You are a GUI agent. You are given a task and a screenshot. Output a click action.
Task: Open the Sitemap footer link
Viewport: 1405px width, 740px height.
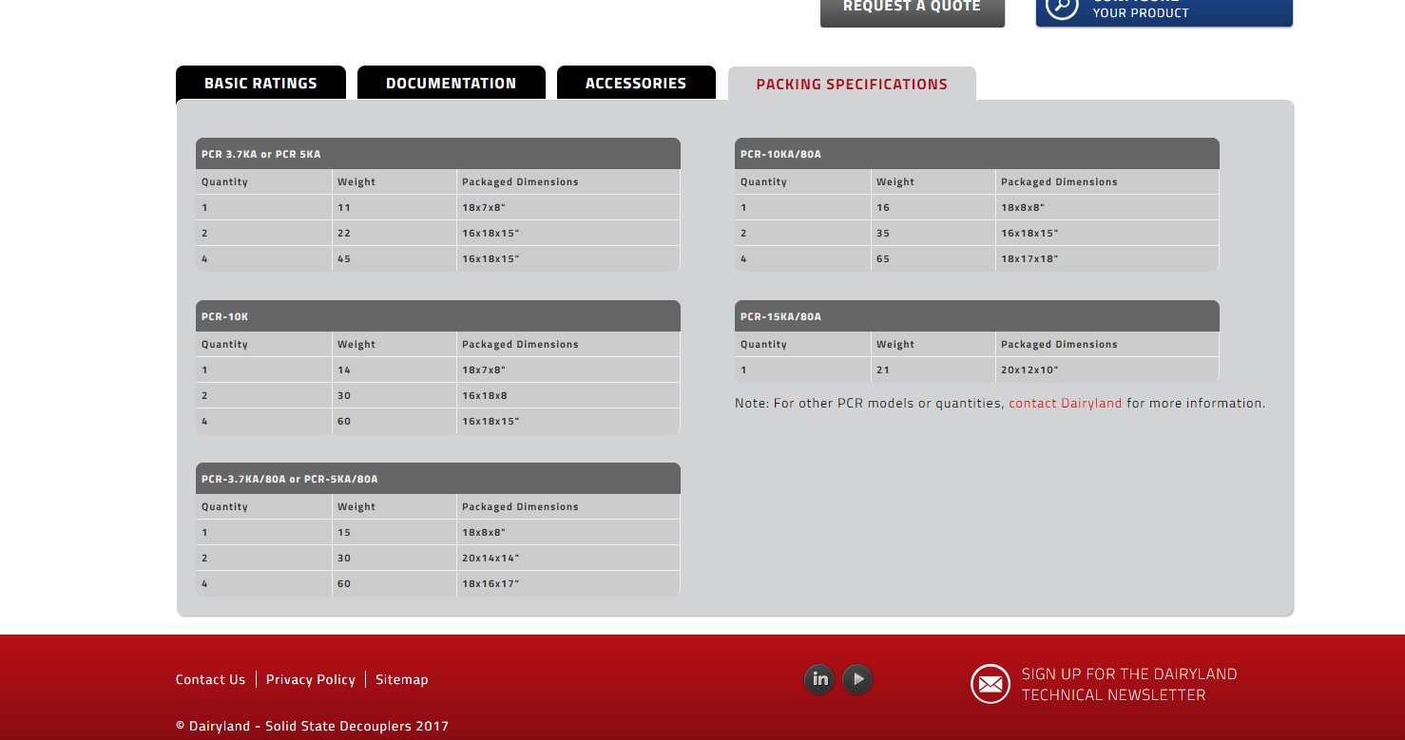[402, 679]
